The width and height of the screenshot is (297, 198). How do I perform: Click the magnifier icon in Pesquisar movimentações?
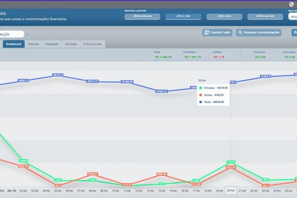pos(240,32)
